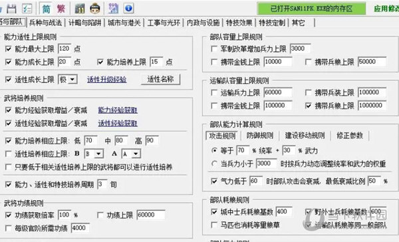Enable the 马匹也消耗等量粮草 checkbox
Image resolution: width=399 pixels, height=242 pixels.
coord(214,225)
